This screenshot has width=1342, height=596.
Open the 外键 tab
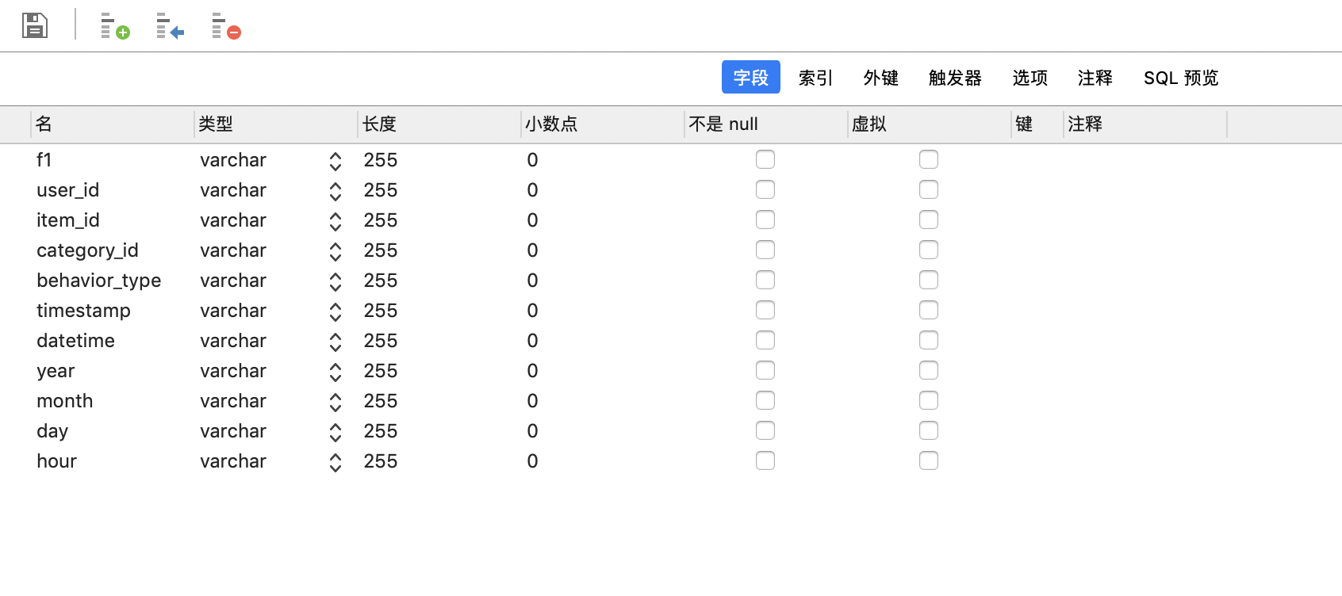880,78
